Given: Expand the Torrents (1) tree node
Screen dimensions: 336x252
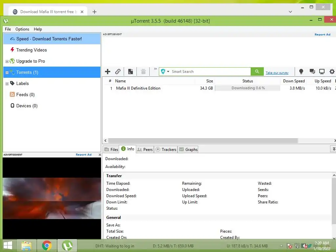Looking at the screenshot, I should (7, 73).
